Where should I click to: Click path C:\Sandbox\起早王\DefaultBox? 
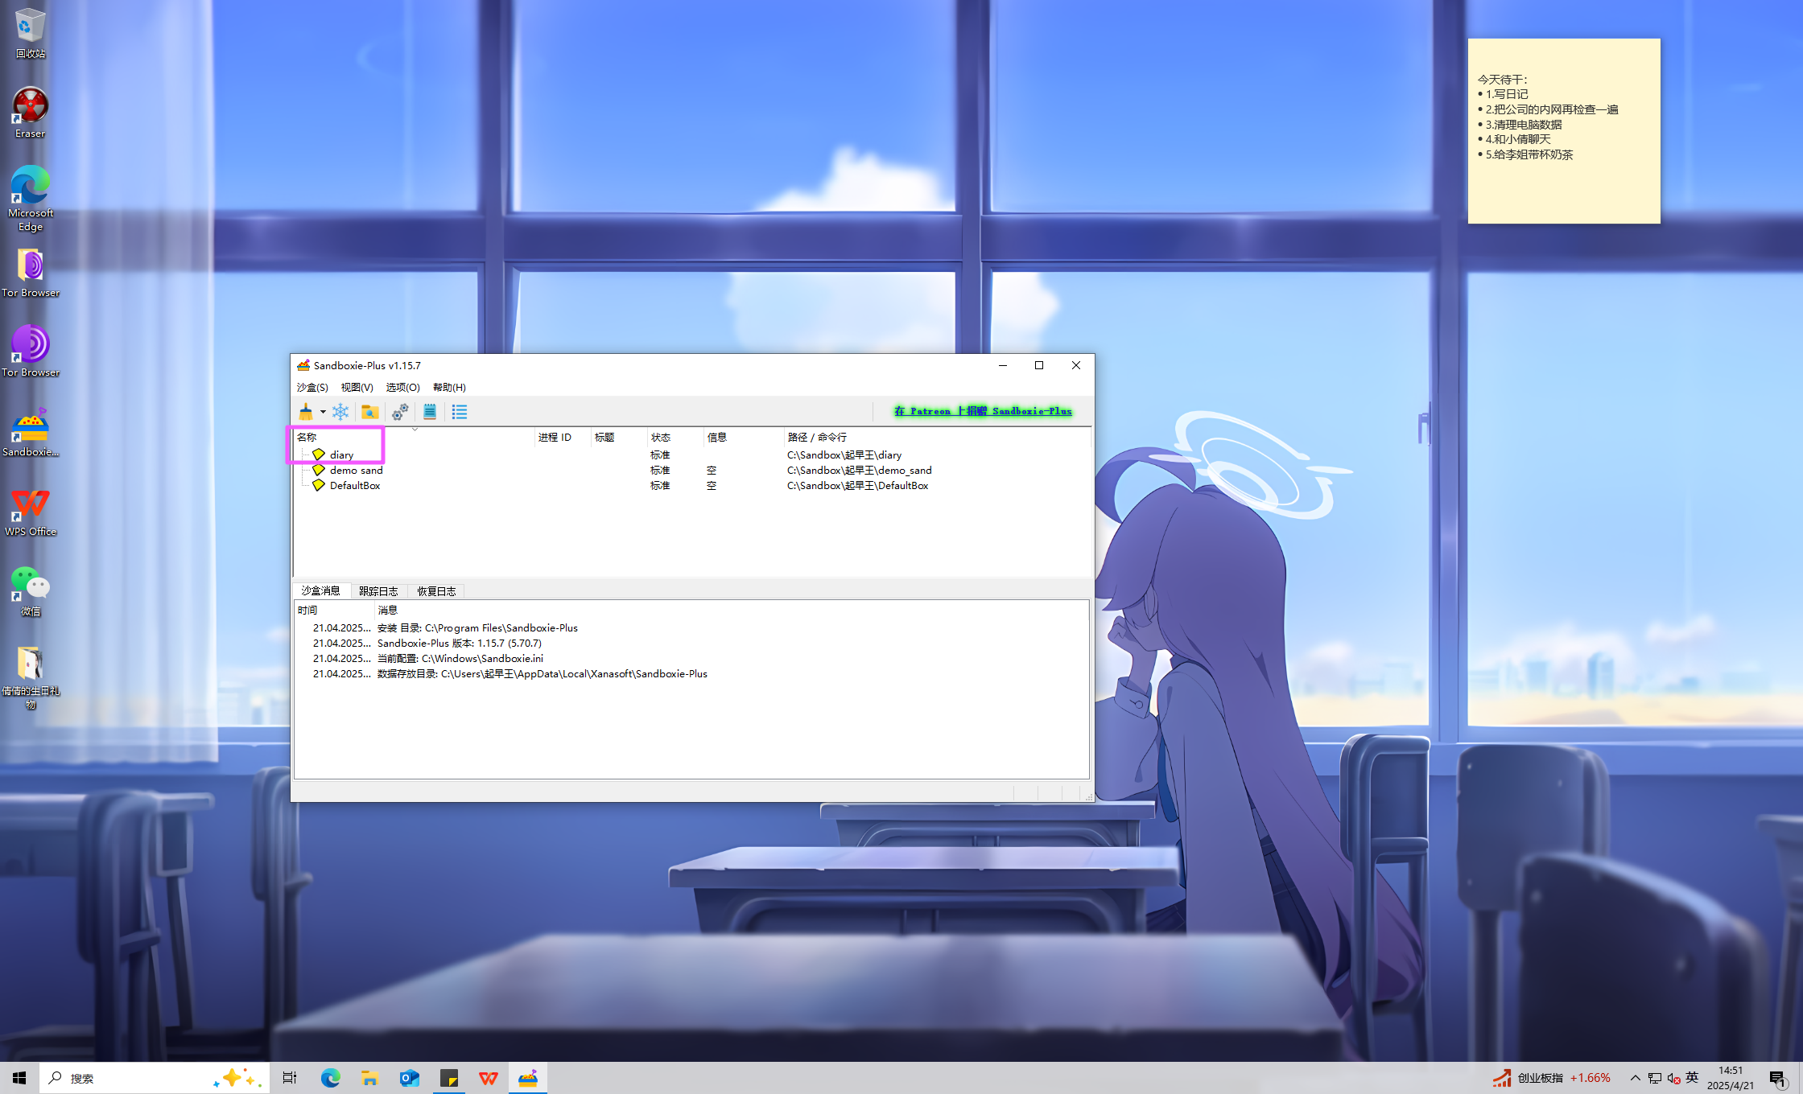(x=858, y=486)
